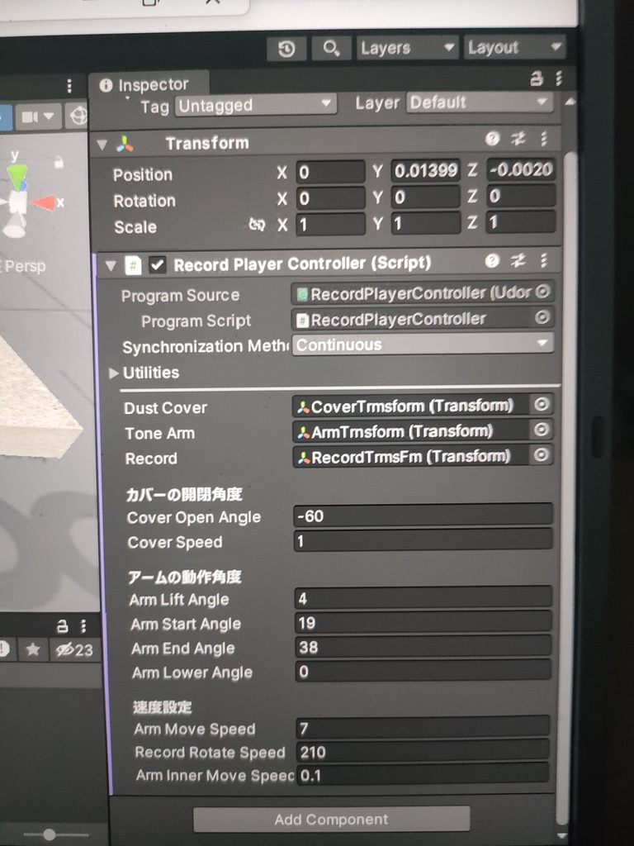The image size is (634, 846).
Task: Open Record Player Controller preset icon
Action: (518, 261)
